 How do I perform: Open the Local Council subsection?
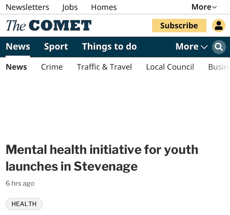170,67
